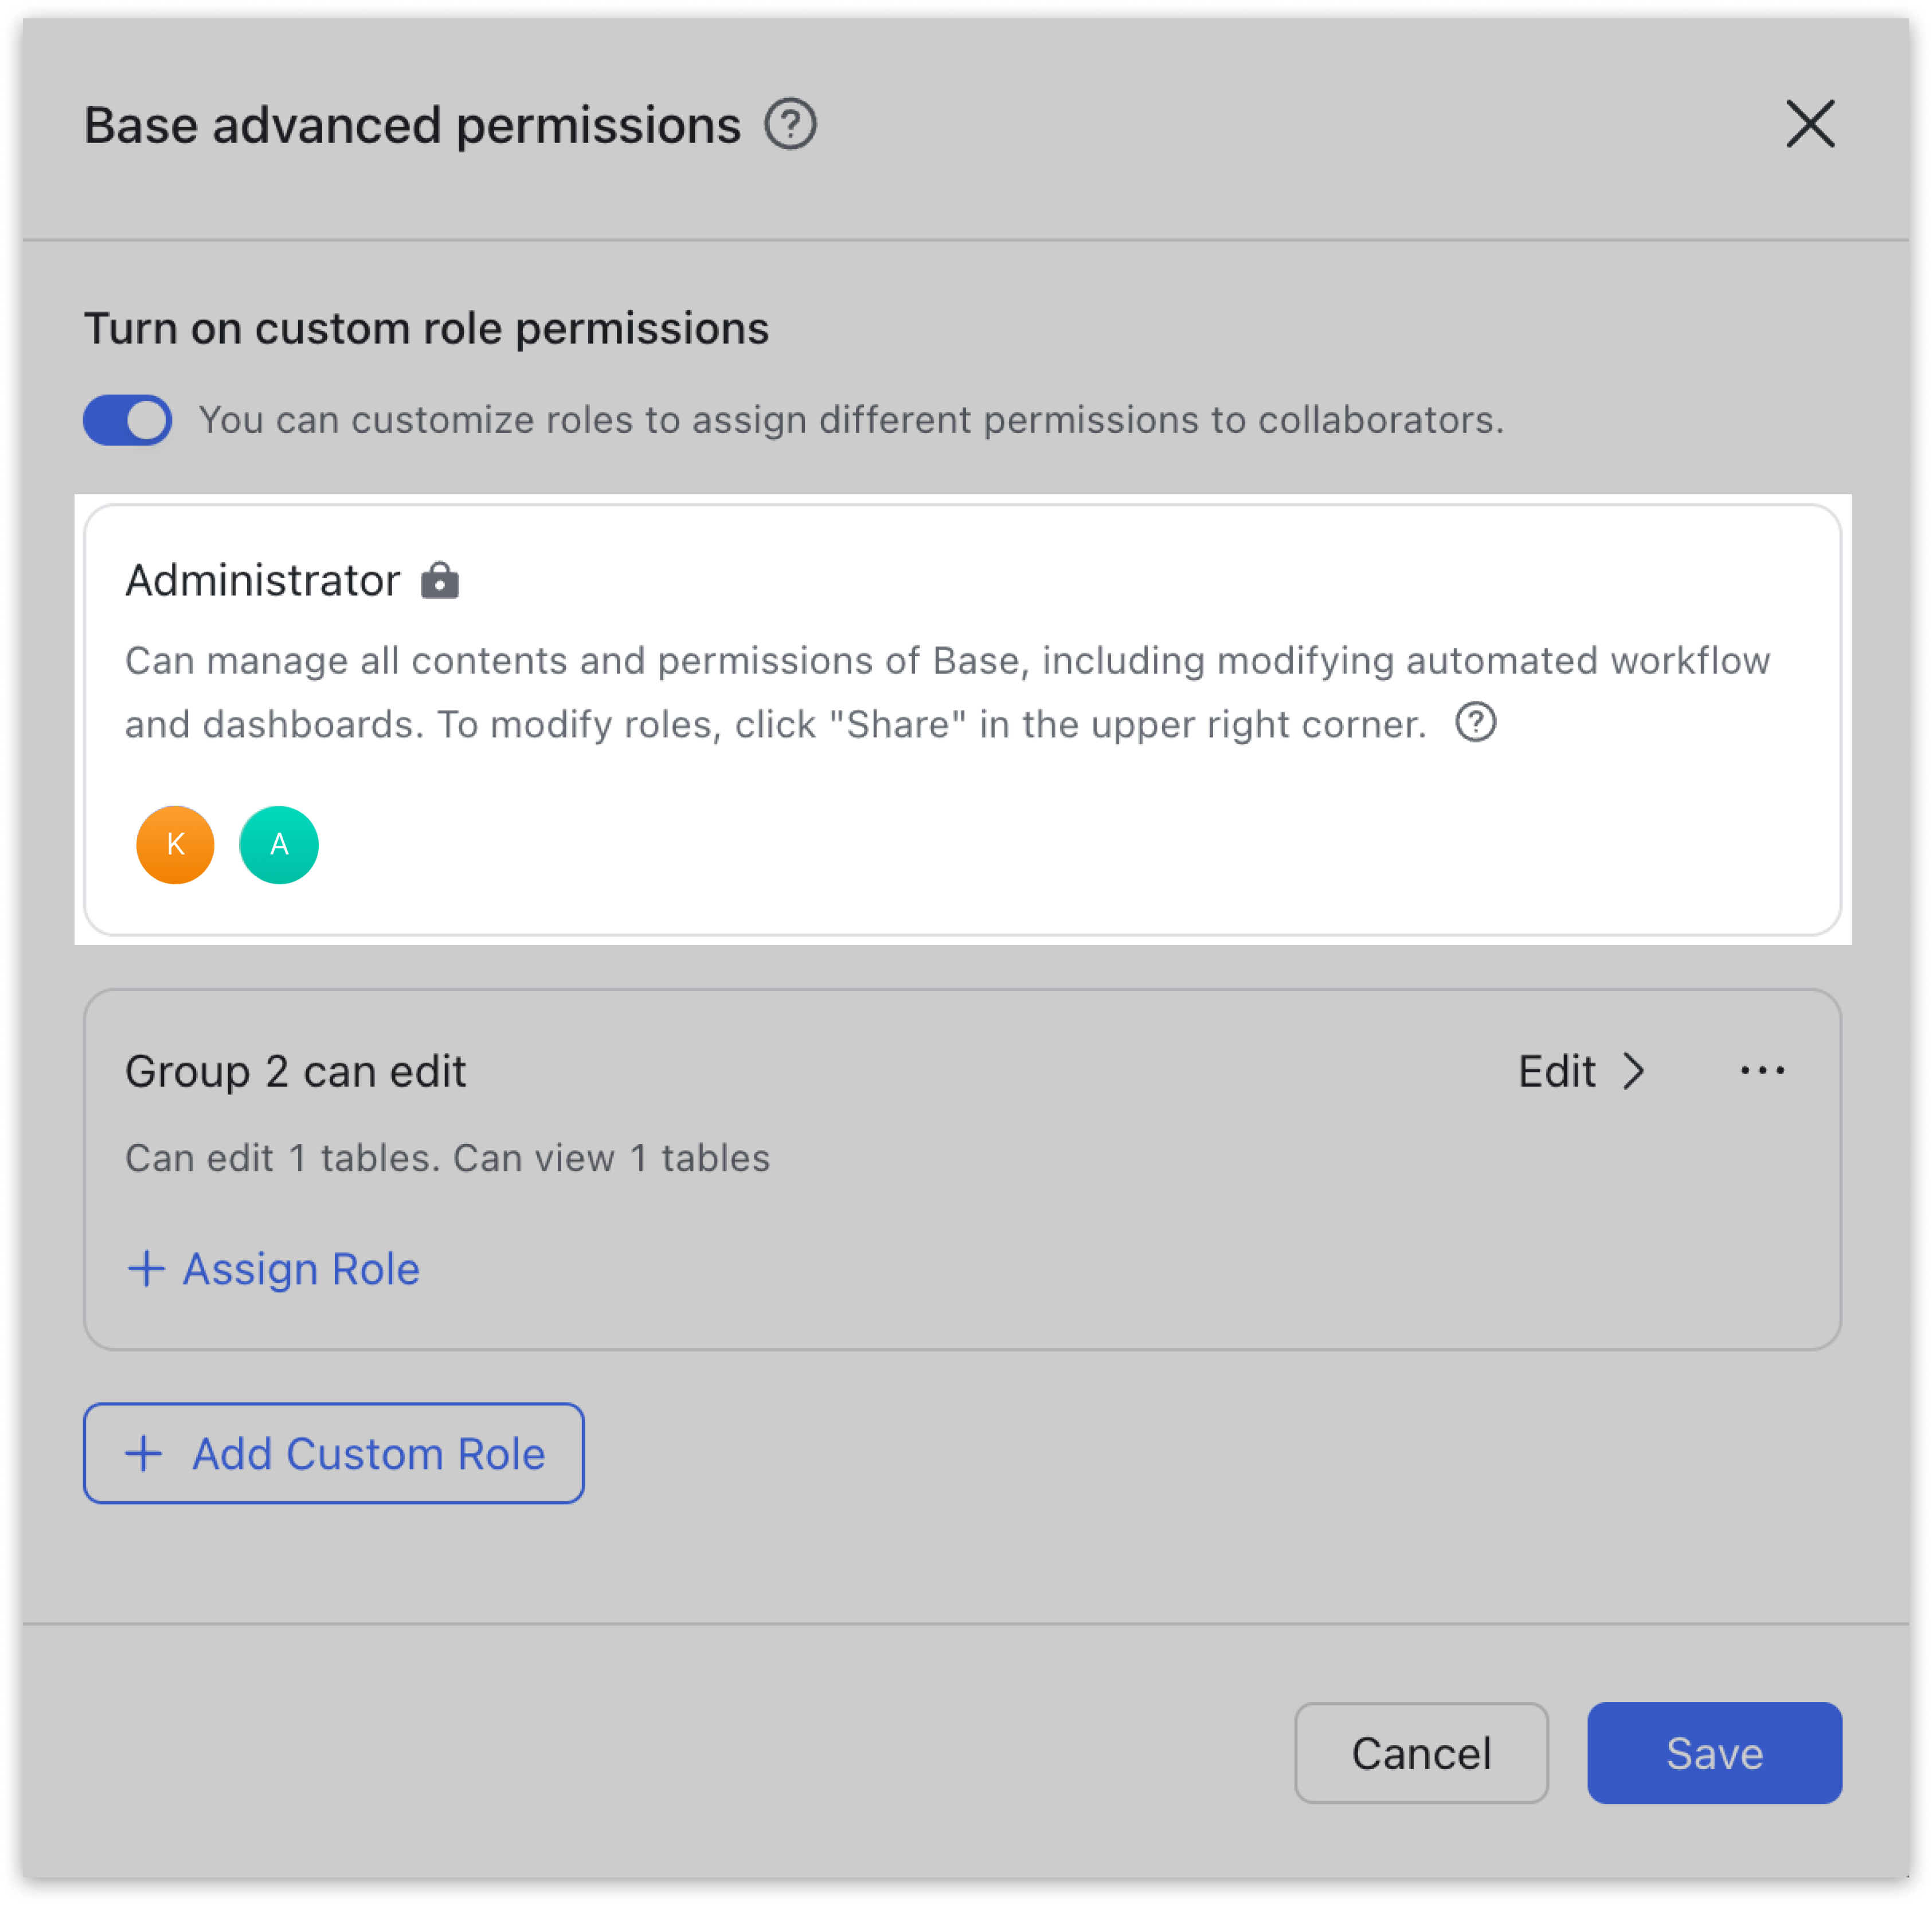Click the plus icon in Add Custom Role
Screen dimensions: 1932x1905
point(144,1453)
